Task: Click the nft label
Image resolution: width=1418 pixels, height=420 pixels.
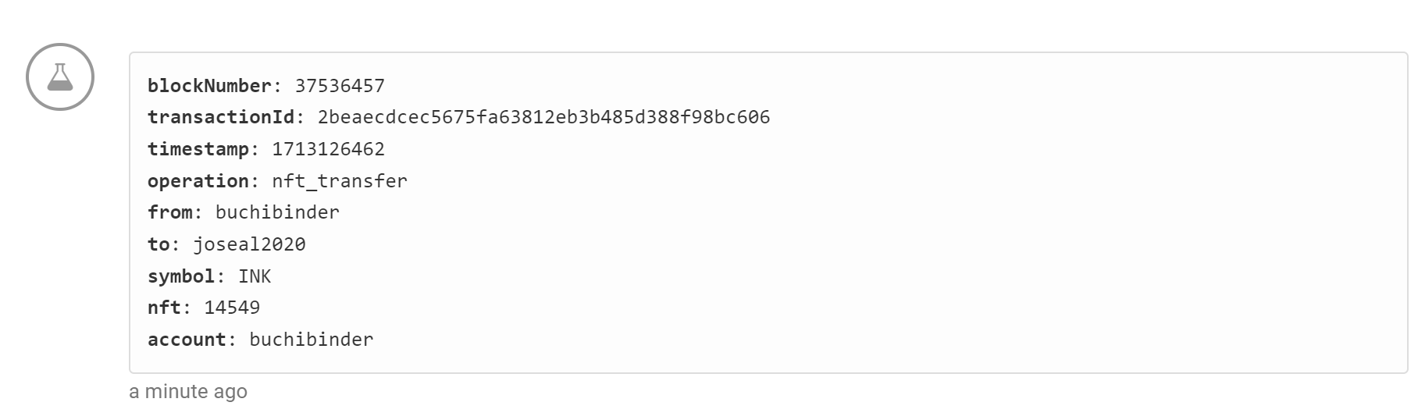Action: 164,308
